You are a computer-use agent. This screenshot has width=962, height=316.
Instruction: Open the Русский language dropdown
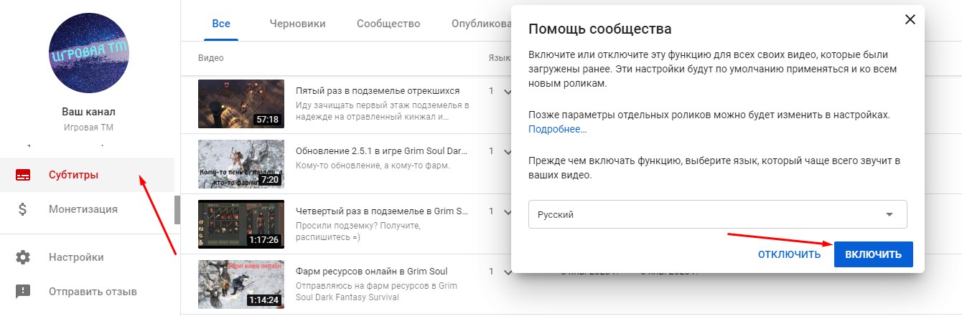[x=717, y=214]
